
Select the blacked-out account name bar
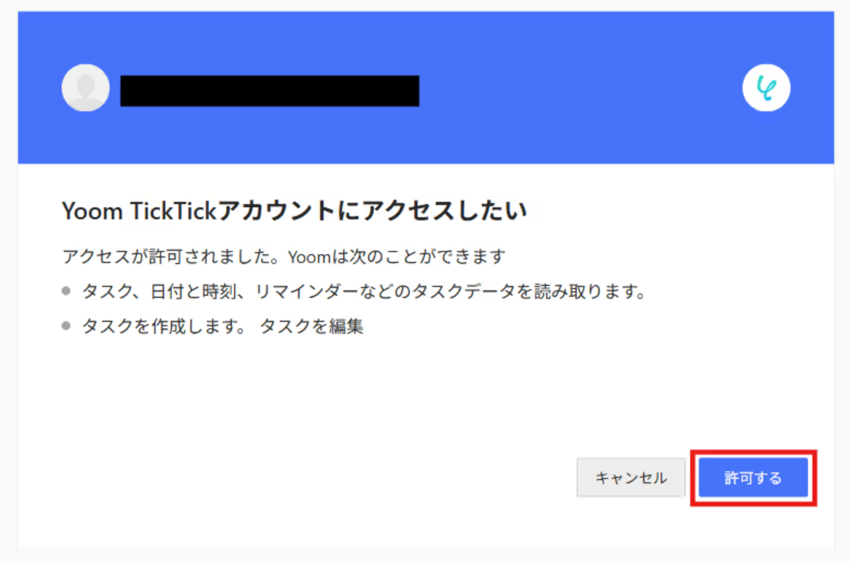(270, 91)
